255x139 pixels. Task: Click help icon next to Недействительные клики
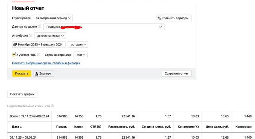point(52,106)
